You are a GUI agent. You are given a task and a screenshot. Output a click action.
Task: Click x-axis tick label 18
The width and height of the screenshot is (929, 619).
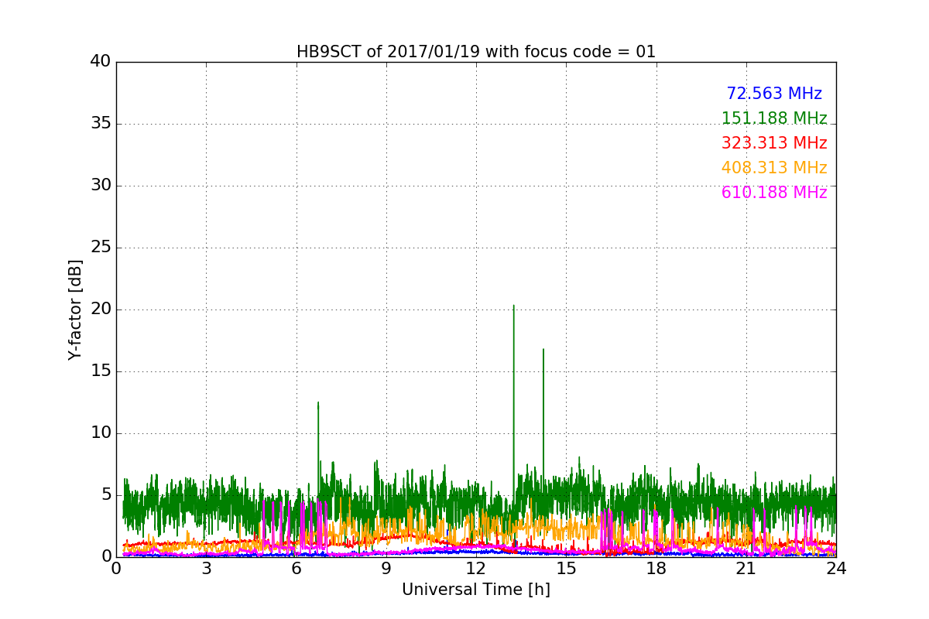(x=656, y=569)
